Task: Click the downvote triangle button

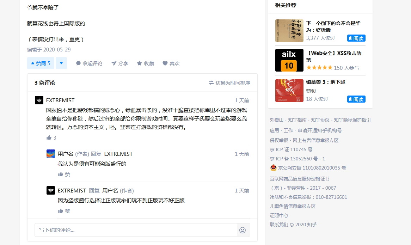Action: pyautogui.click(x=61, y=63)
